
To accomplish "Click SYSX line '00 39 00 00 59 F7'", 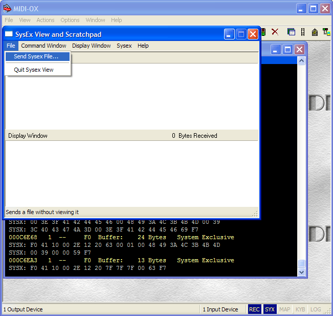I will tap(50, 252).
